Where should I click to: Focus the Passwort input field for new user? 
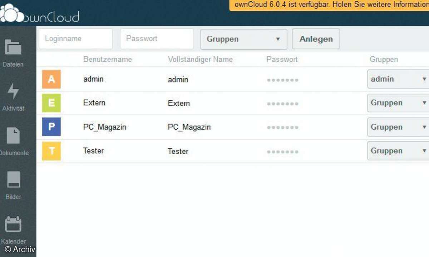click(157, 39)
